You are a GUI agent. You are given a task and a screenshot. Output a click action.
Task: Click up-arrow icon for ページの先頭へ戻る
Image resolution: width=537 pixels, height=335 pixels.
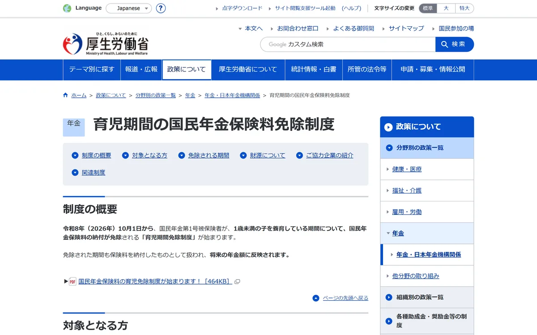[x=316, y=298]
